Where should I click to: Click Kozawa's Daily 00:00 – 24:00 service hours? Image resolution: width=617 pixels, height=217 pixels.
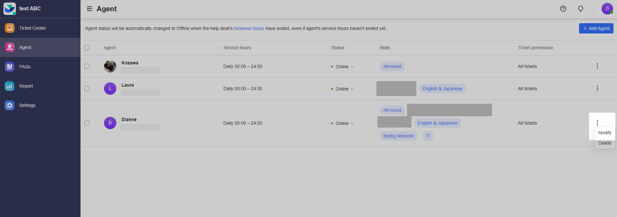click(x=242, y=66)
